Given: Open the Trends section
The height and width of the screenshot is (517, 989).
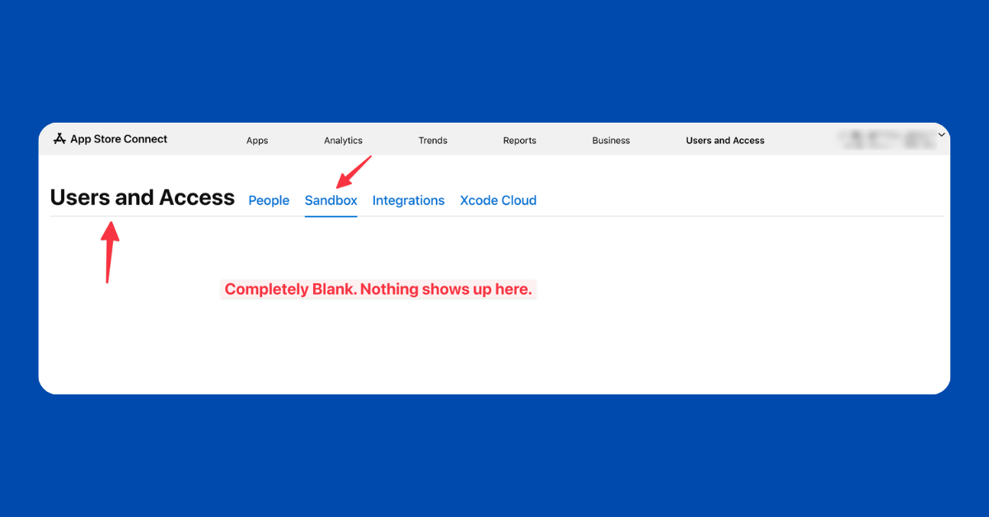Looking at the screenshot, I should [433, 141].
